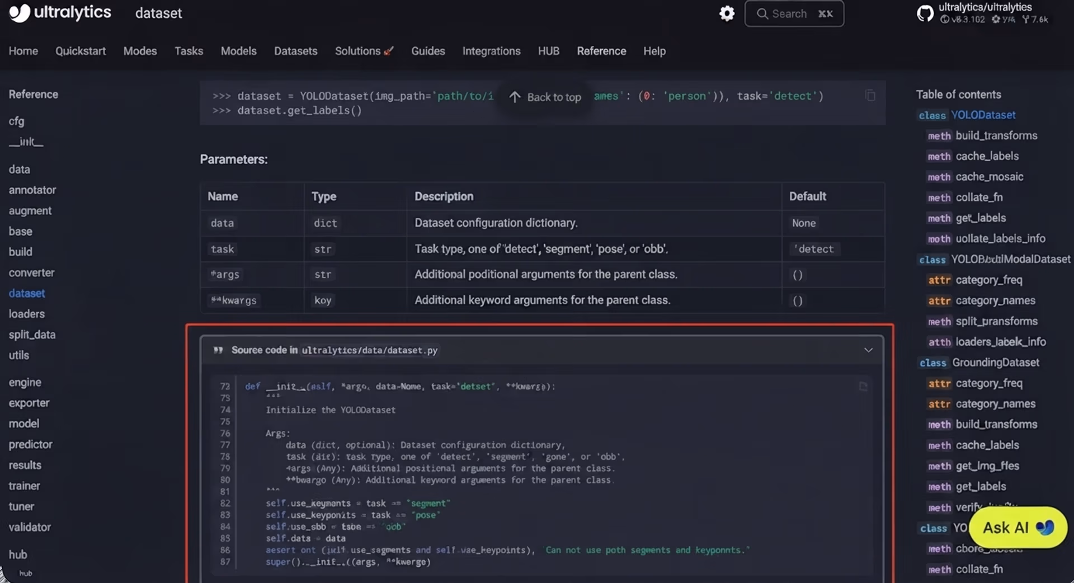Copy the __init__ source code block
This screenshot has height=583, width=1074.
tap(863, 387)
